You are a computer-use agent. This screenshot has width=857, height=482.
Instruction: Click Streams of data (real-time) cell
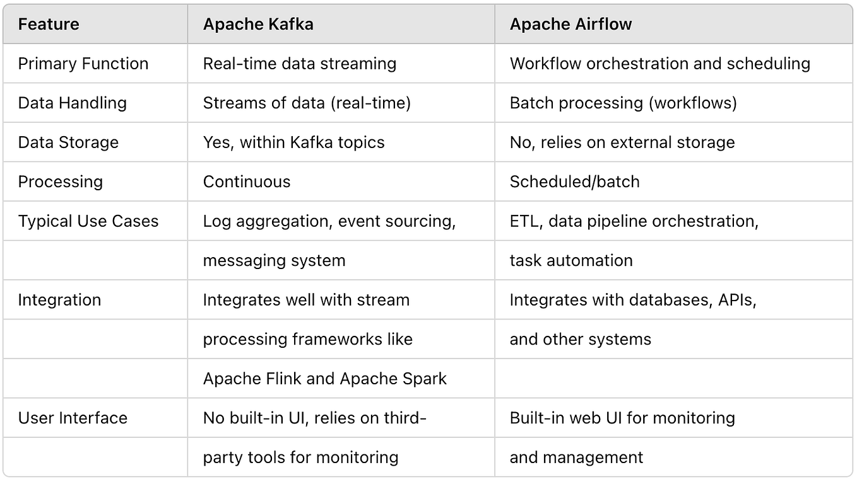coord(307,103)
